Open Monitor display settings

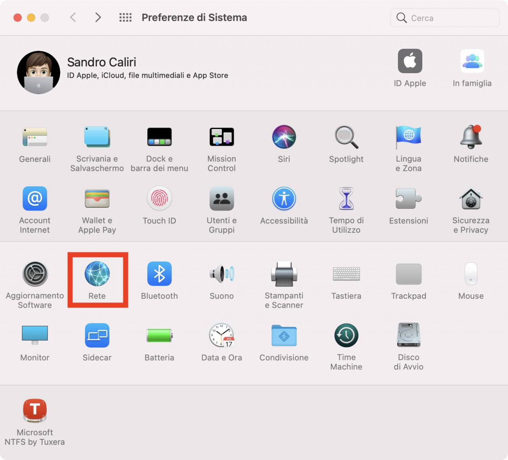(35, 336)
